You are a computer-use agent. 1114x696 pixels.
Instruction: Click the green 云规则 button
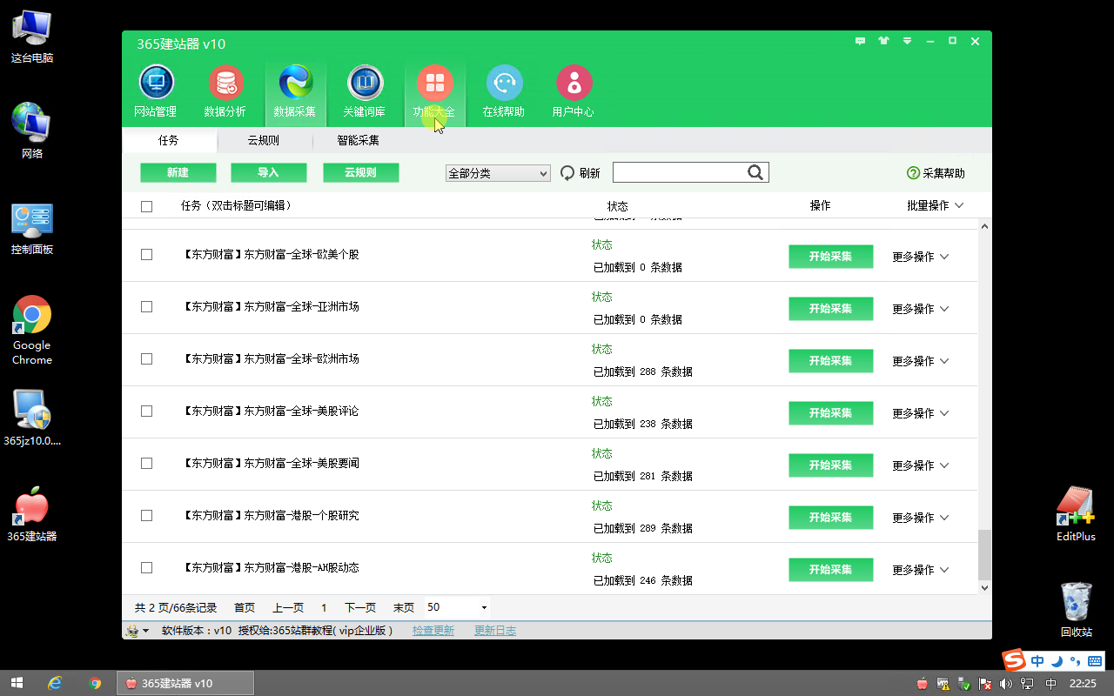360,172
